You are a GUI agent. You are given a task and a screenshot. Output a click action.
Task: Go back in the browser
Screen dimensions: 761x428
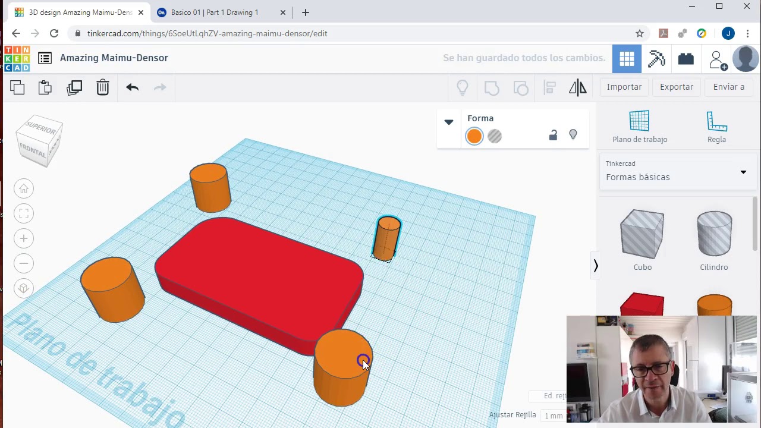(x=16, y=33)
